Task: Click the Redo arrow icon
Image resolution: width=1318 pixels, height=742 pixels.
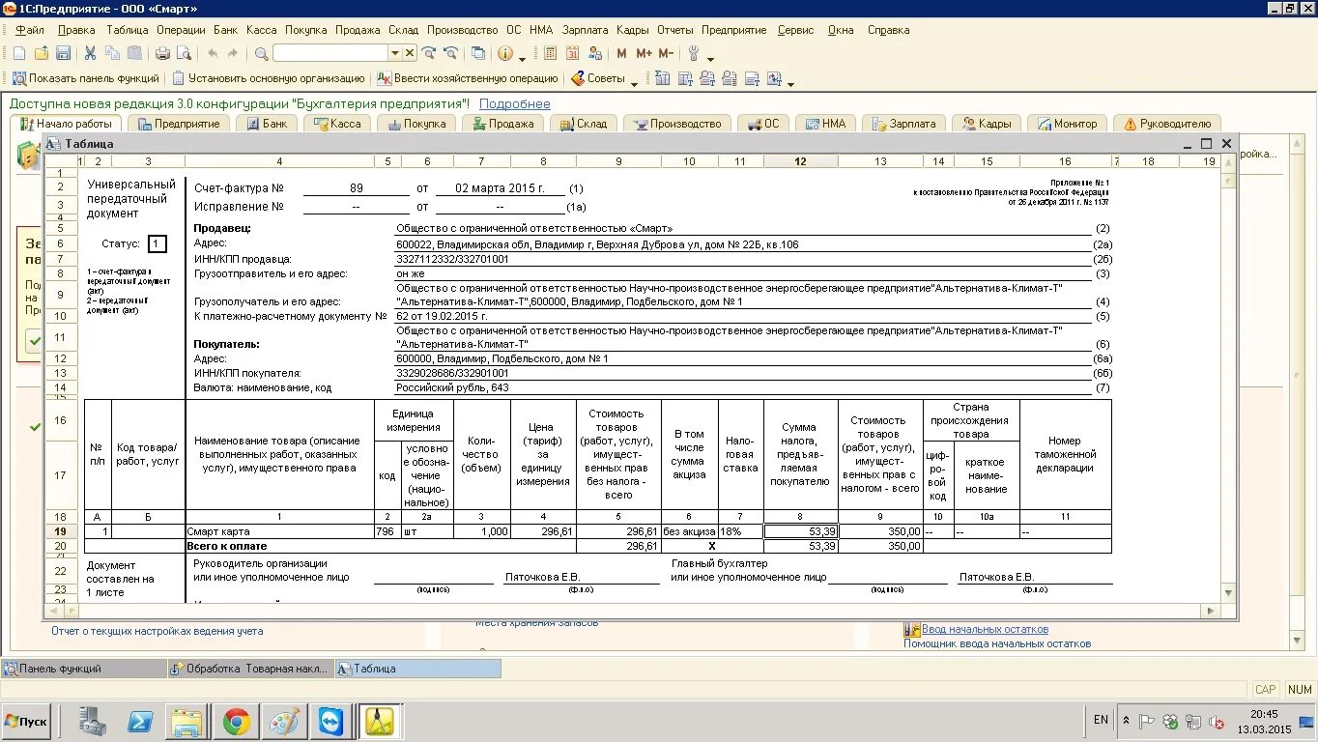Action: pos(233,53)
